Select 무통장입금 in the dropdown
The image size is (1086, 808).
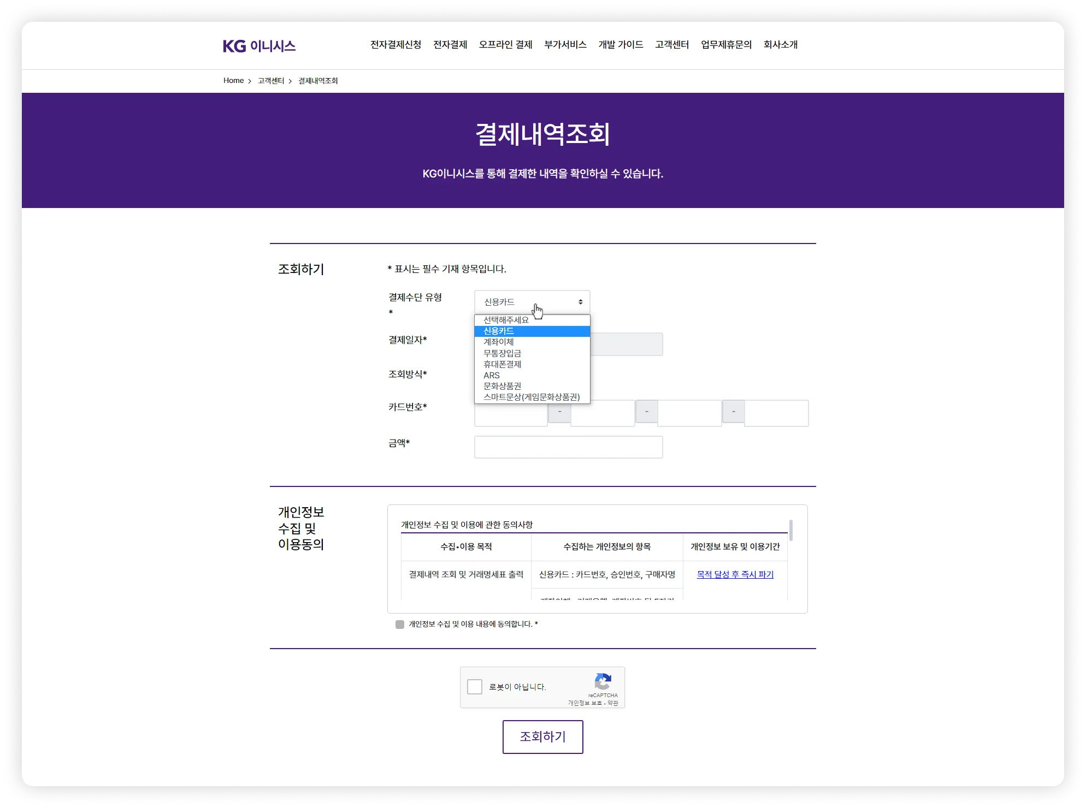tap(502, 353)
